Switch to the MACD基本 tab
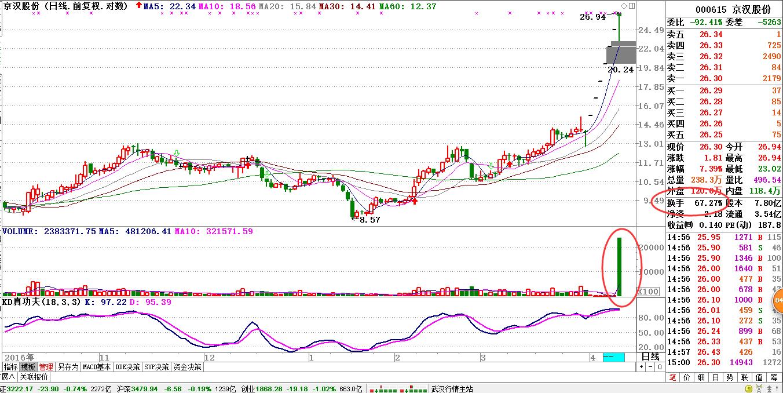 coord(96,367)
